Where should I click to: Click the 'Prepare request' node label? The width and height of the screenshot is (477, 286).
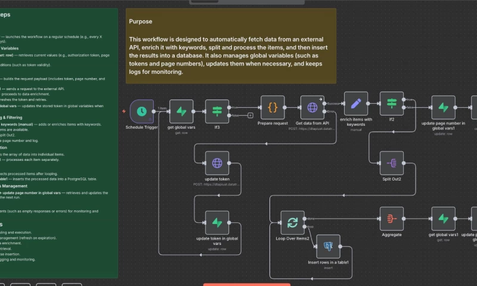pos(272,123)
